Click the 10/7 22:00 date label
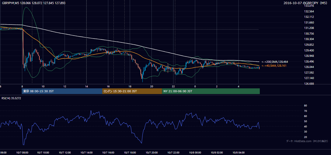The image size is (331, 155). point(174,153)
